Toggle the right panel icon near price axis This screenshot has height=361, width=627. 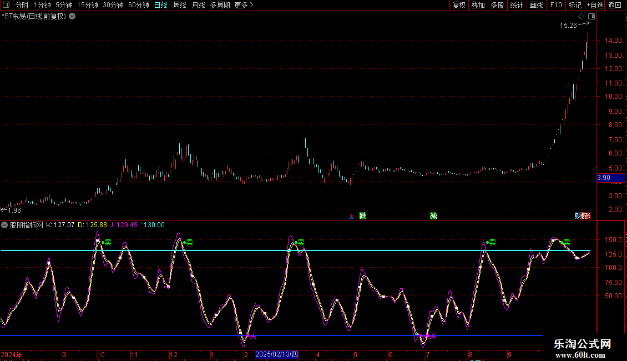point(591,17)
